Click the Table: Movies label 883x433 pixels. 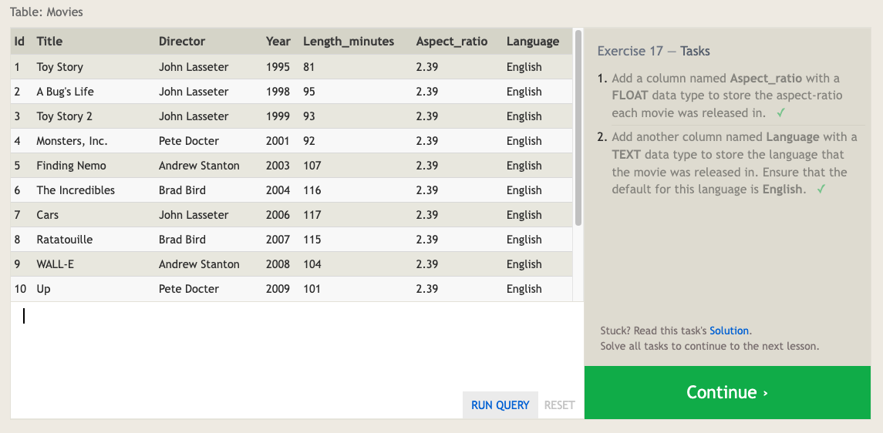coord(46,12)
